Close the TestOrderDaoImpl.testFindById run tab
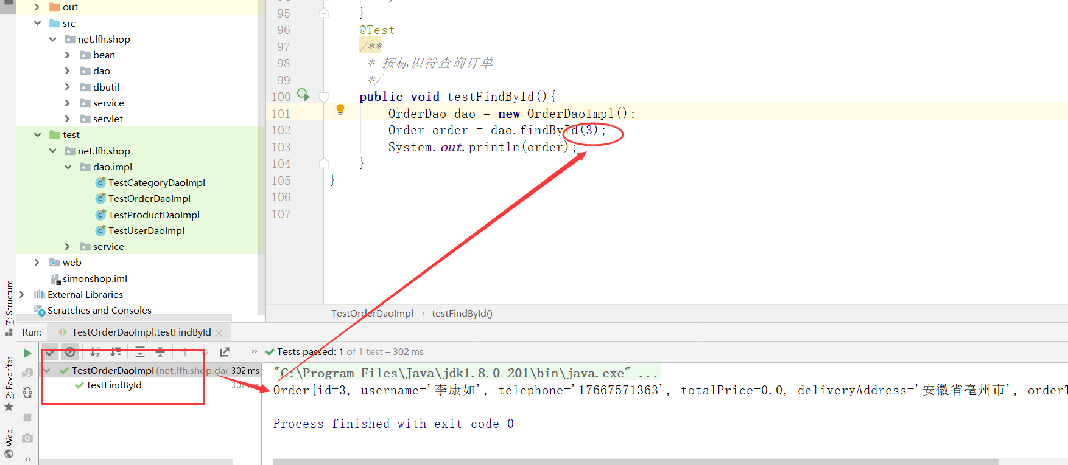The width and height of the screenshot is (1068, 465). click(x=219, y=332)
